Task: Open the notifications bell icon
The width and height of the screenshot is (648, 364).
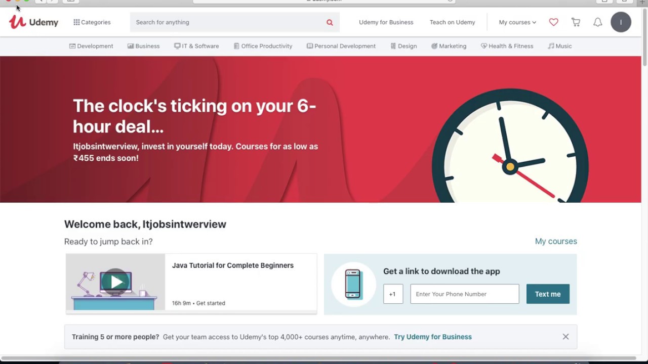Action: pyautogui.click(x=598, y=22)
